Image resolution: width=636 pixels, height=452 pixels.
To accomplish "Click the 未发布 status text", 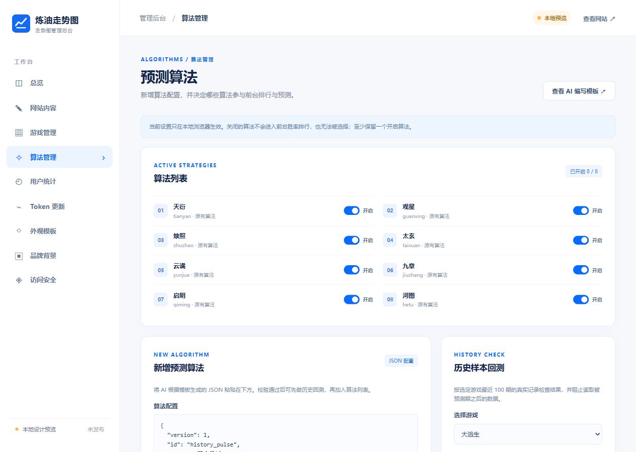I will pos(96,429).
